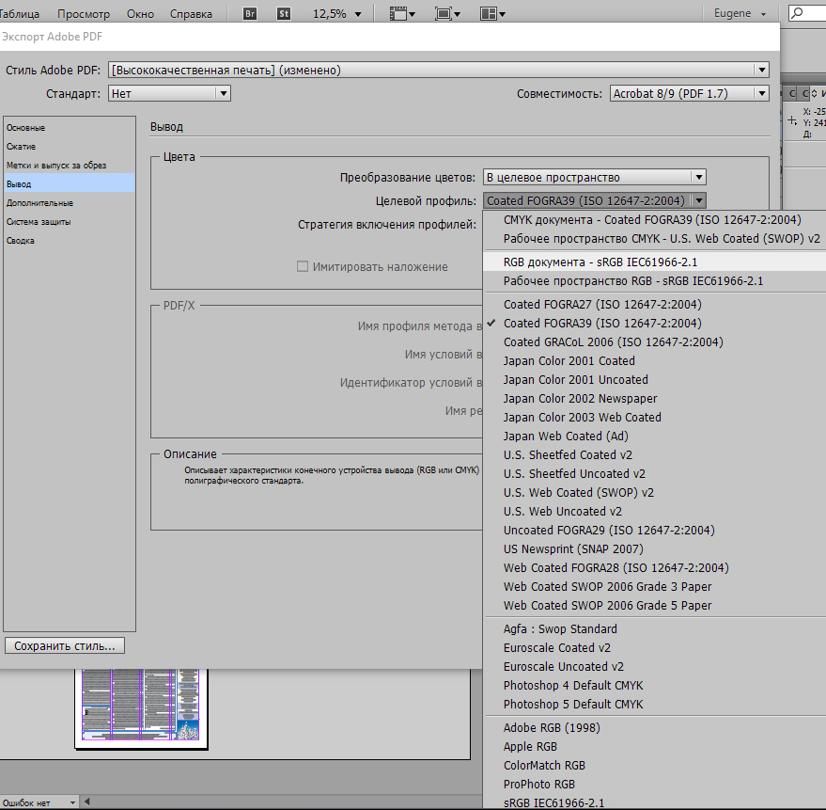The image size is (826, 810).
Task: Open the Совместимость dropdown
Action: (x=689, y=93)
